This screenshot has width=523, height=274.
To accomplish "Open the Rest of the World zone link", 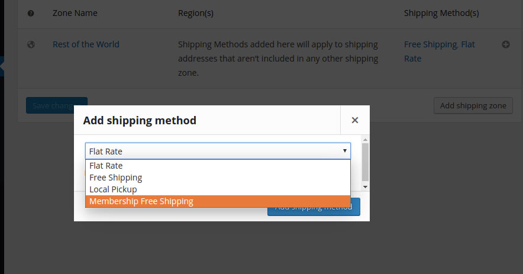I will click(86, 44).
